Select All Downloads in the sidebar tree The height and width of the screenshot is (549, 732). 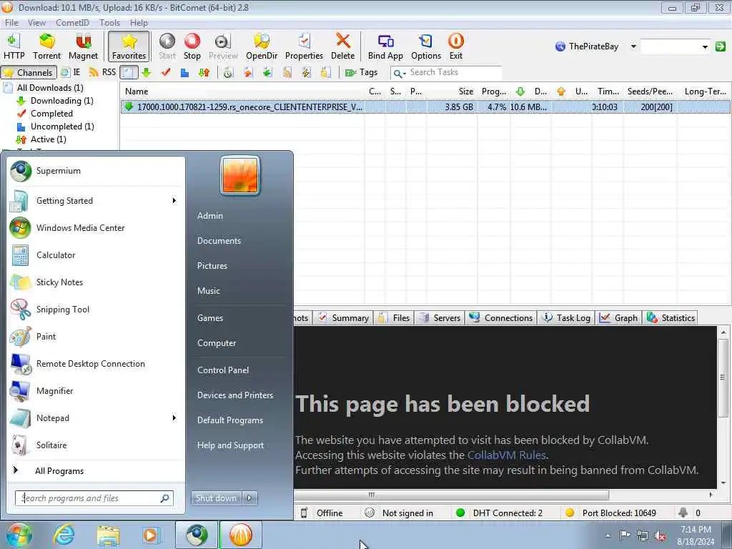coord(50,88)
